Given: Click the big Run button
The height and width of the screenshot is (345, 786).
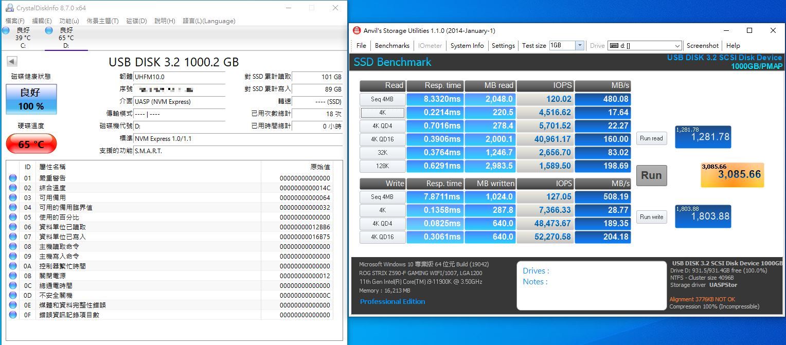Looking at the screenshot, I should pyautogui.click(x=651, y=175).
